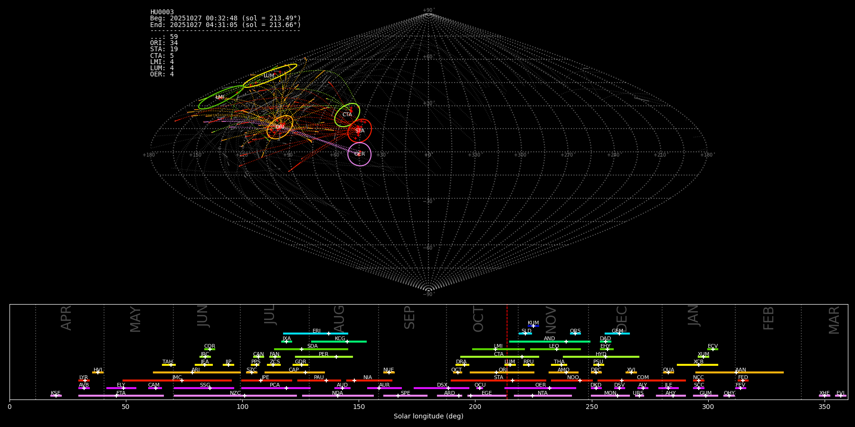Select the KCG green bar in timeline
The width and height of the screenshot is (855, 427).
click(x=339, y=342)
